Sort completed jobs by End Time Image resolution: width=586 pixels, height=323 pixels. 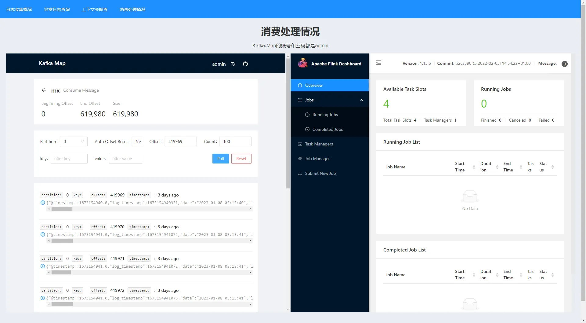(x=521, y=275)
